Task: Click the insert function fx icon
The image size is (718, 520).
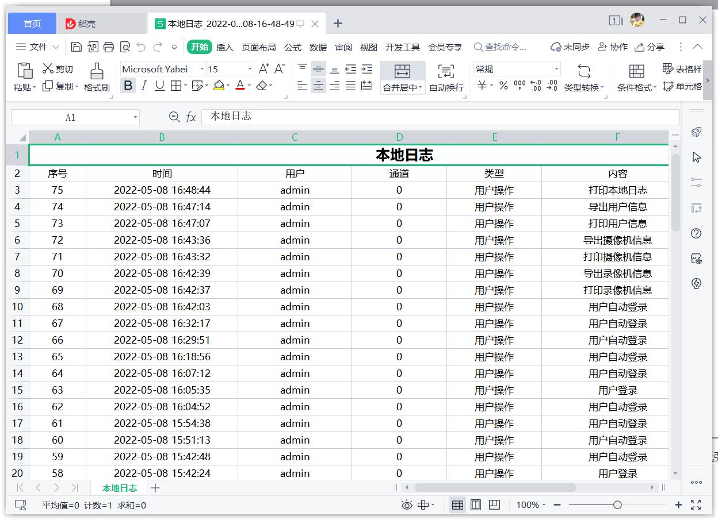Action: pyautogui.click(x=191, y=117)
